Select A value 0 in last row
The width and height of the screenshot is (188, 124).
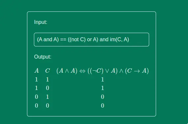37,106
